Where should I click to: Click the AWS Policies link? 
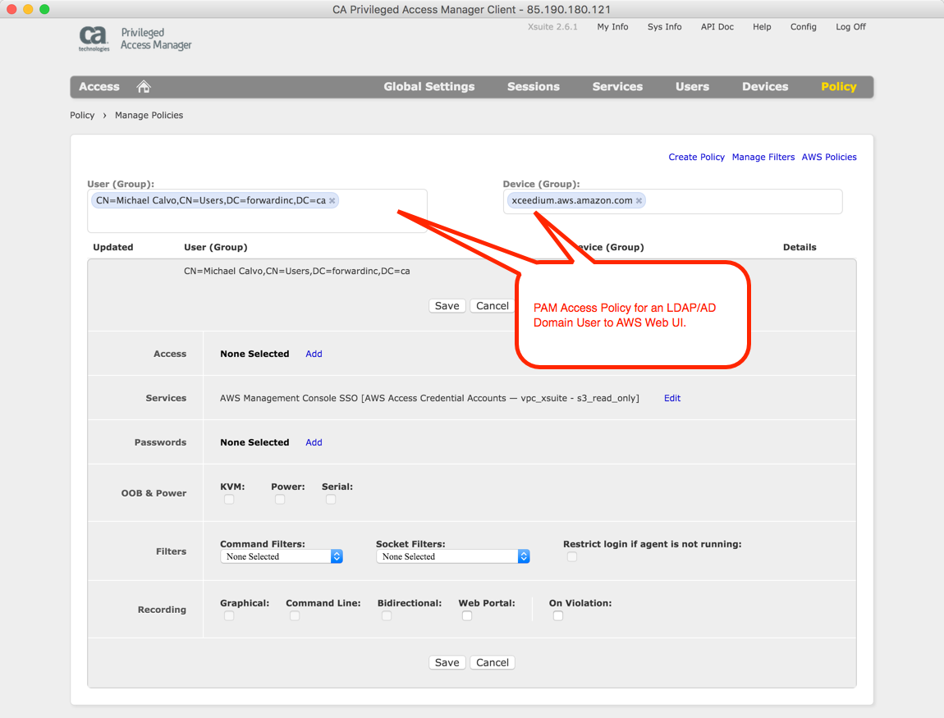coord(829,157)
